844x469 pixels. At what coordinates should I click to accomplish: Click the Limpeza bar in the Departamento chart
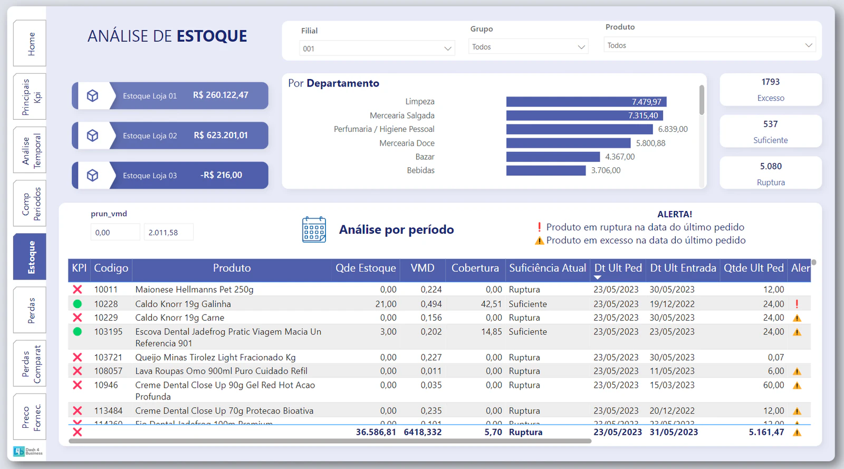click(x=586, y=102)
